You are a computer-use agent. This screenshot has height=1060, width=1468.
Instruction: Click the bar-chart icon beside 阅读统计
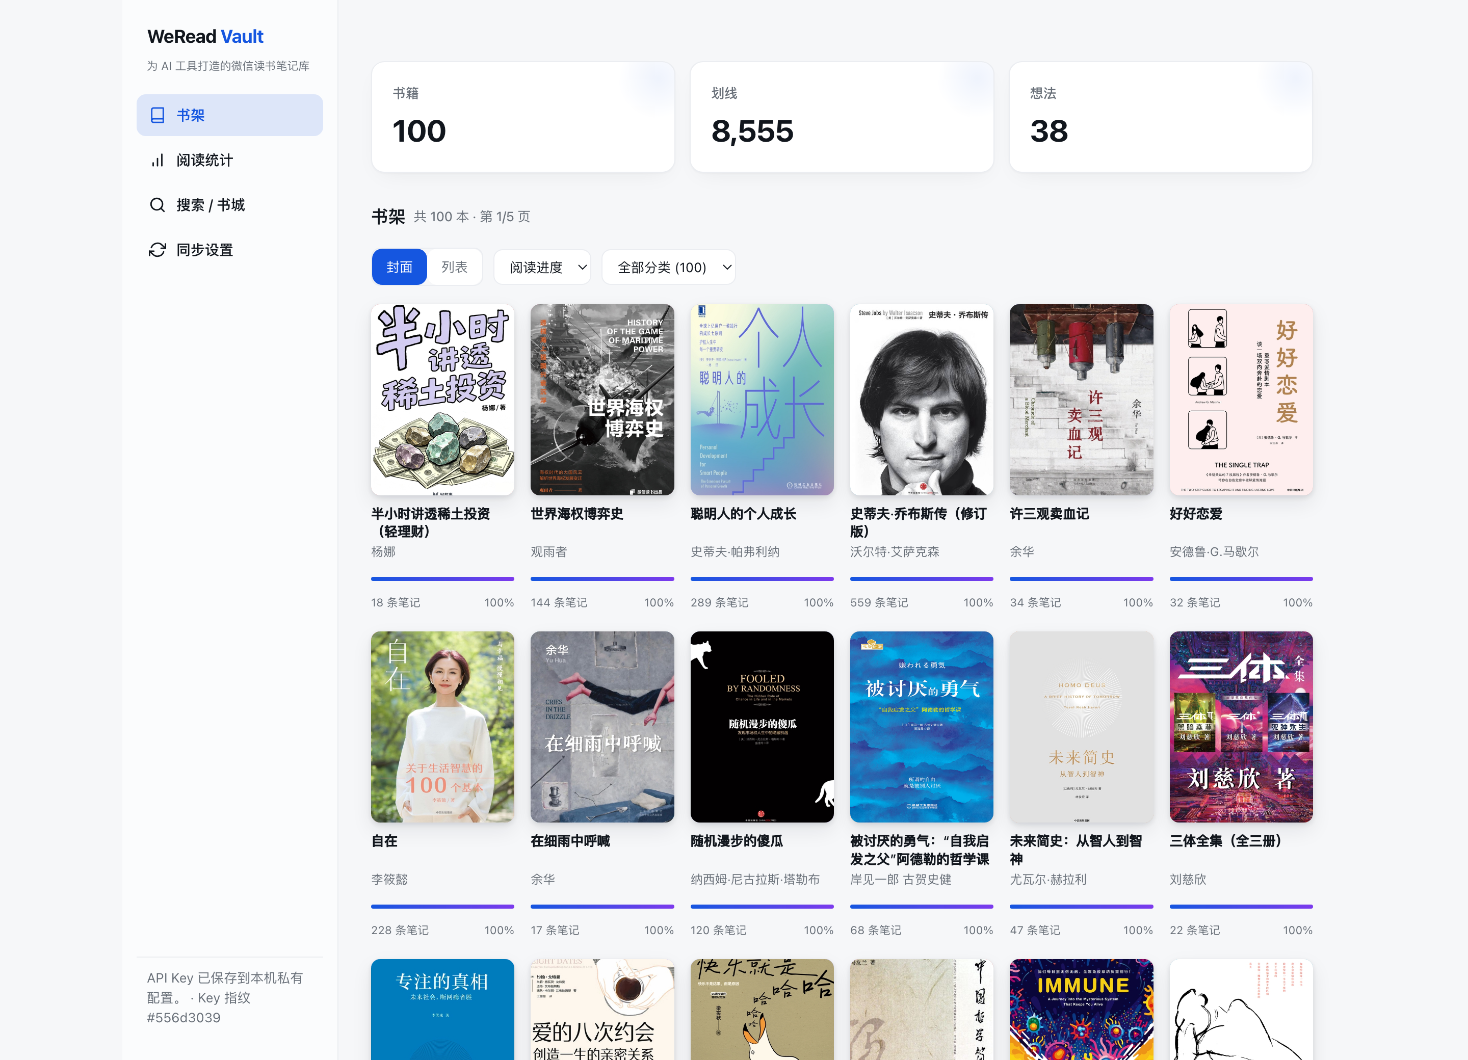click(x=158, y=161)
